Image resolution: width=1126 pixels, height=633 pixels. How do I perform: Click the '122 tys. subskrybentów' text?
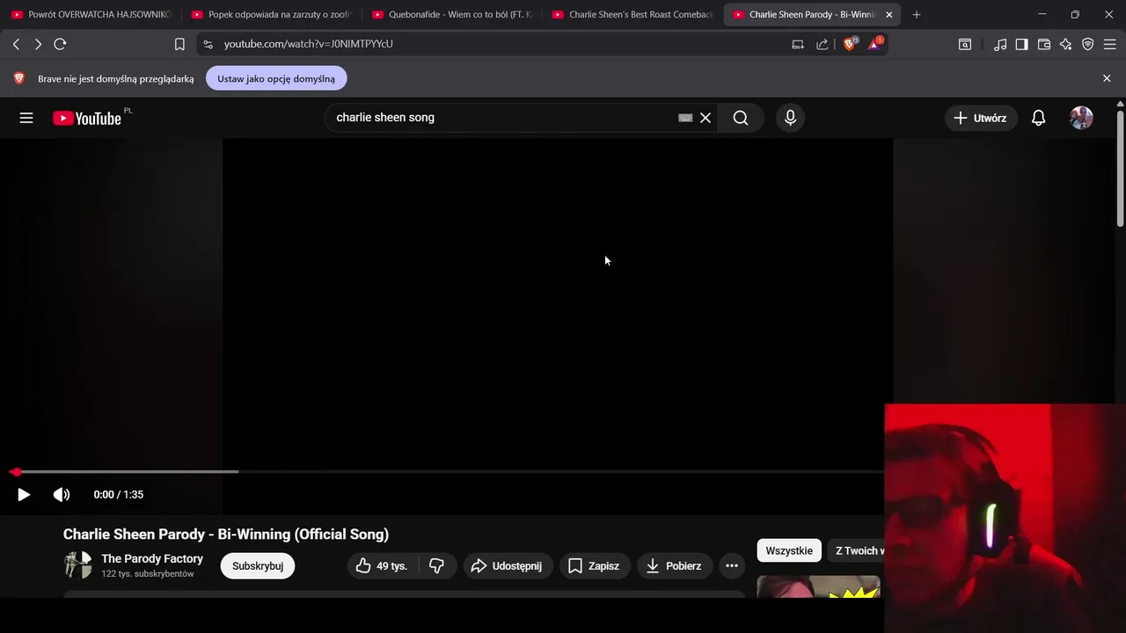tap(148, 574)
